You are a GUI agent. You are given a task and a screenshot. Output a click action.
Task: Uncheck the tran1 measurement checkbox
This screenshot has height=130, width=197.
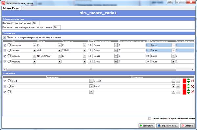5,81
